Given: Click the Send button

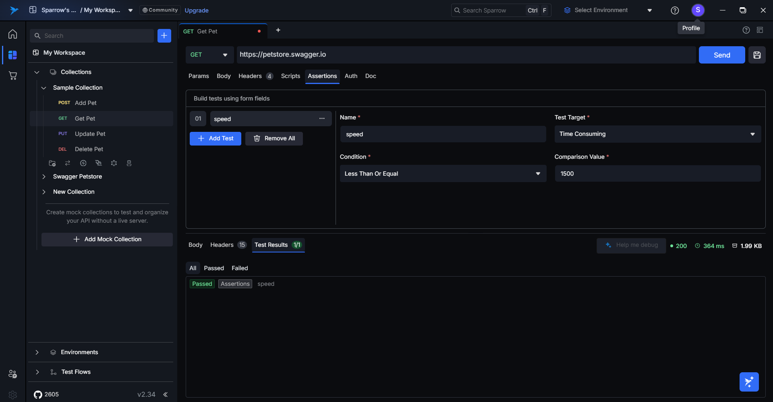Looking at the screenshot, I should 721,55.
